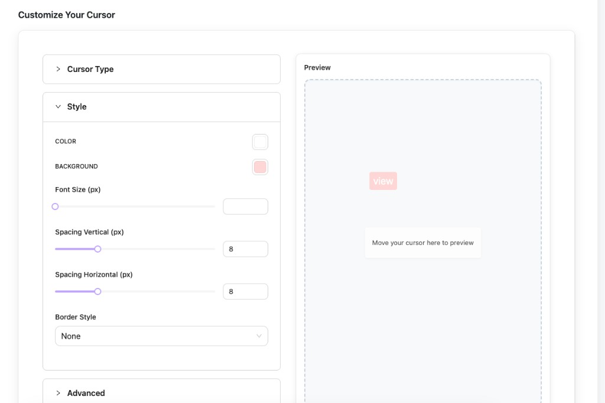Click the 'COLOR' label text
The image size is (605, 403).
[x=66, y=142]
